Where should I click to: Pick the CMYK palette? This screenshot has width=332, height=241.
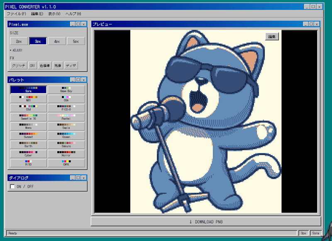[x=66, y=163]
